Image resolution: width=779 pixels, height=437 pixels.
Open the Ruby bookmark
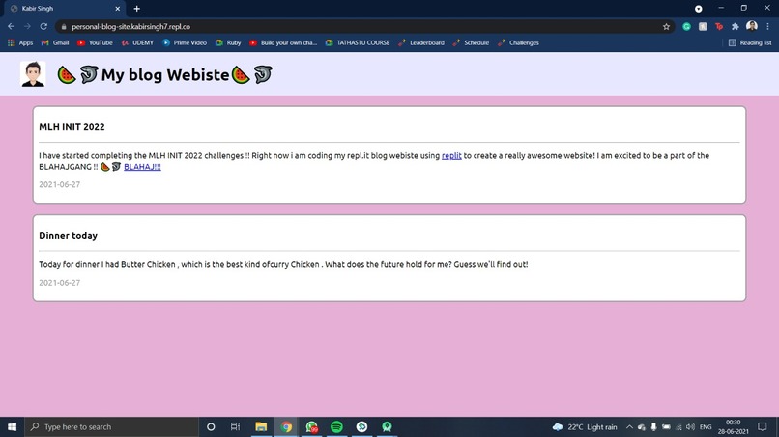coord(228,43)
